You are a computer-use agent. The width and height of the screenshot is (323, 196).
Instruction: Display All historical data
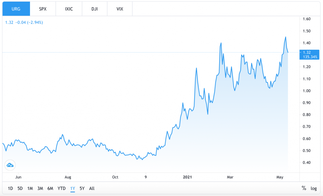pyautogui.click(x=92, y=188)
